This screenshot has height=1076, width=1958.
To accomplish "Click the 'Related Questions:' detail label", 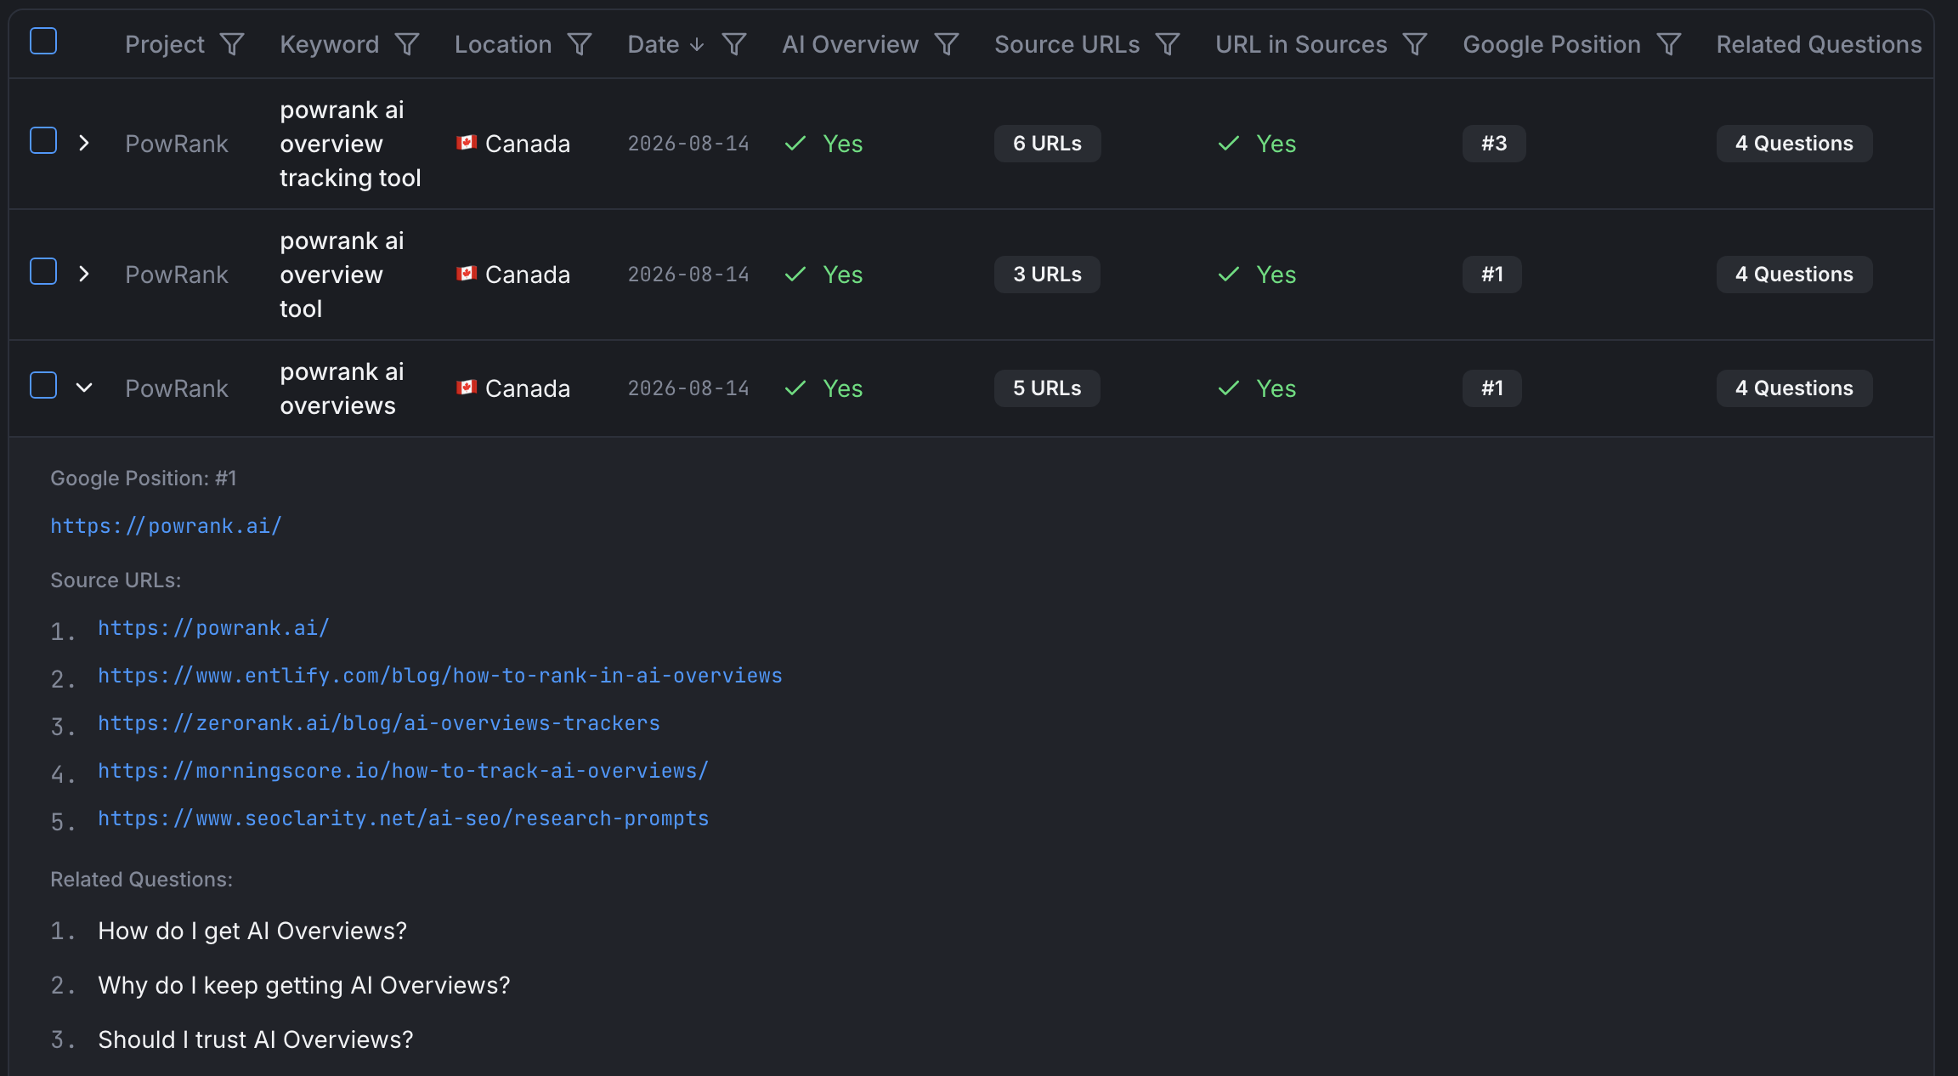I will (141, 880).
